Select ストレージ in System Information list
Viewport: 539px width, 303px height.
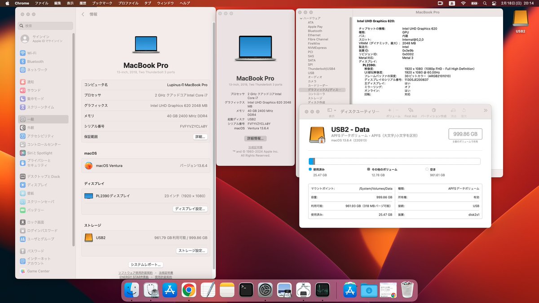point(315,98)
